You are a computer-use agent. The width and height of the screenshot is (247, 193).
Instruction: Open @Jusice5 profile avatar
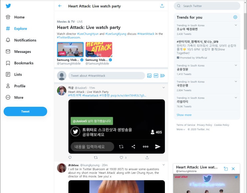click(62, 91)
